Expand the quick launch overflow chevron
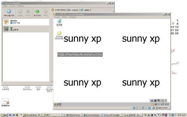This screenshot has height=117, width=187. tap(21, 115)
